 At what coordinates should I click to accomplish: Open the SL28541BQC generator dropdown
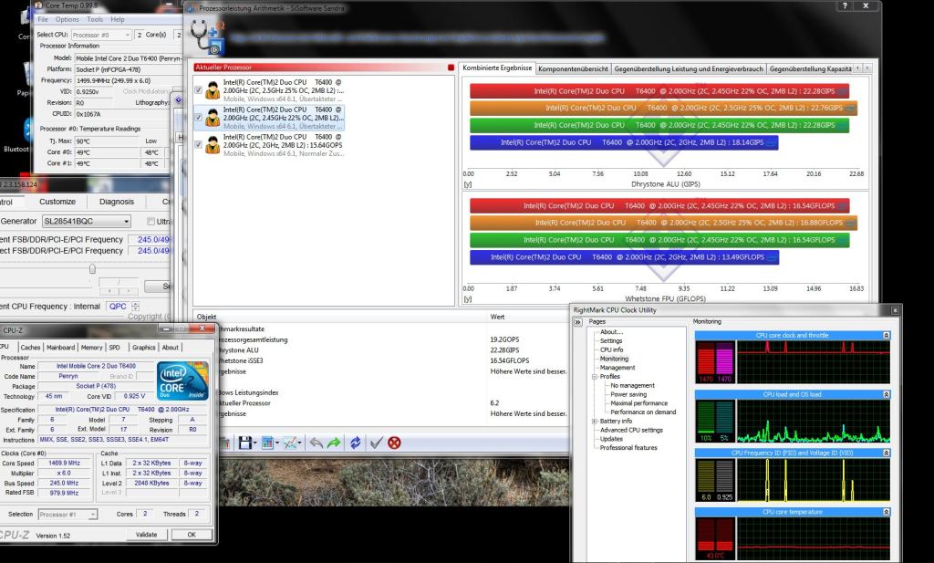click(x=87, y=221)
